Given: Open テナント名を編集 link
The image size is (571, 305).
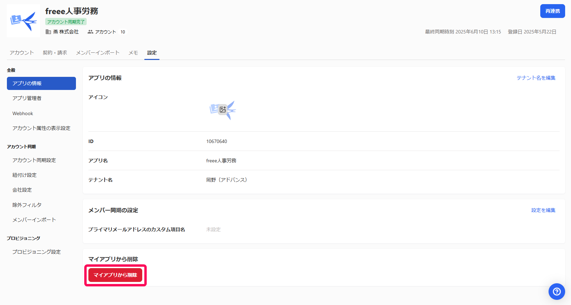Looking at the screenshot, I should click(536, 78).
